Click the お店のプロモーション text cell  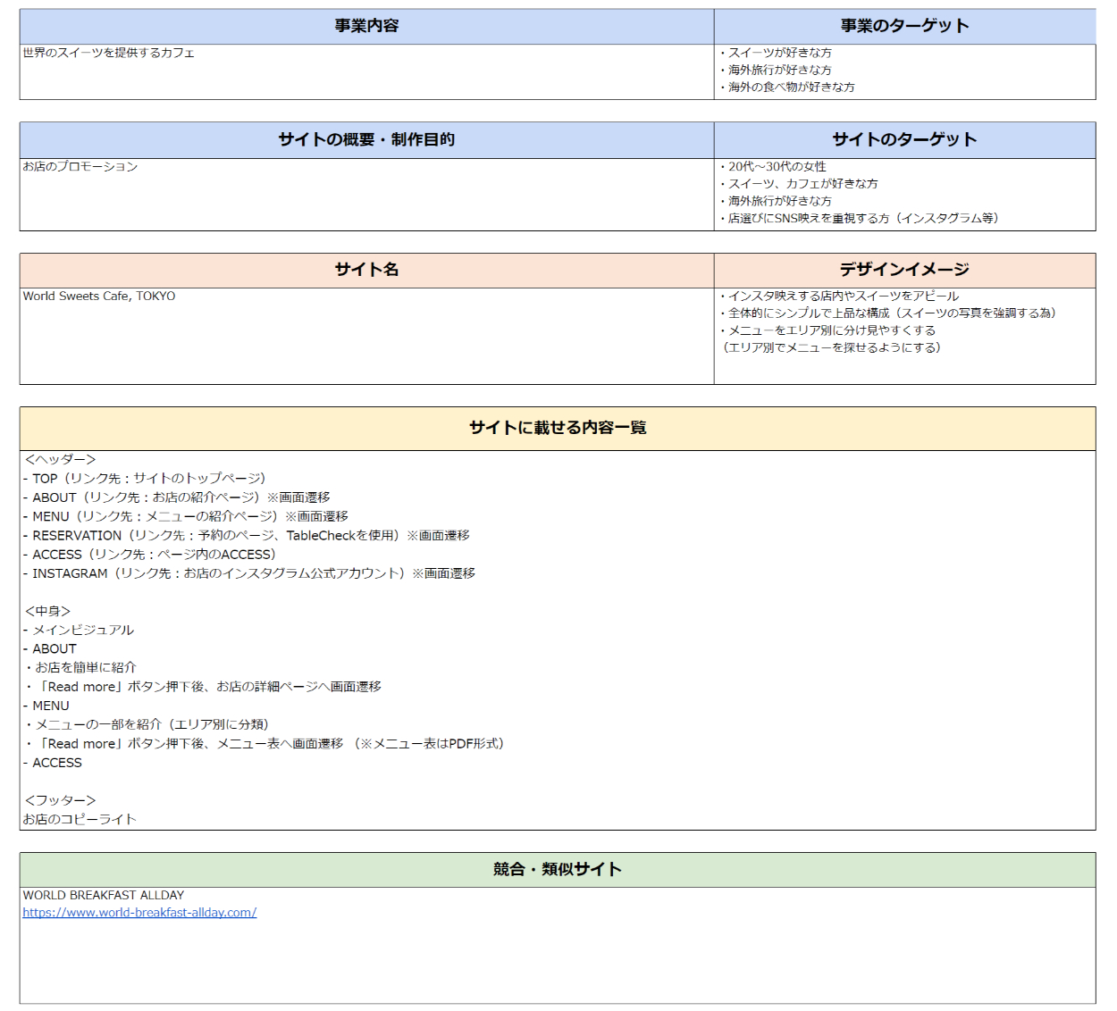pyautogui.click(x=80, y=167)
